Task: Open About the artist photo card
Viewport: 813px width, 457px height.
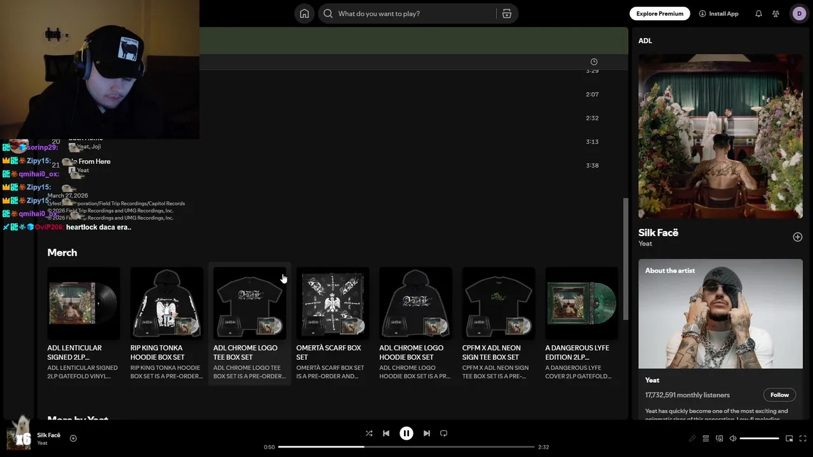Action: [x=720, y=314]
